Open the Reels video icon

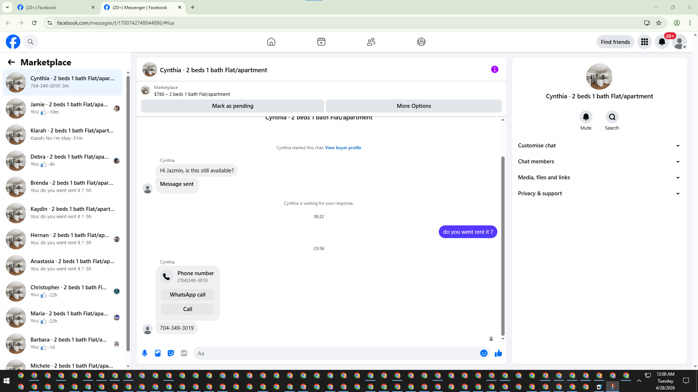pos(321,42)
